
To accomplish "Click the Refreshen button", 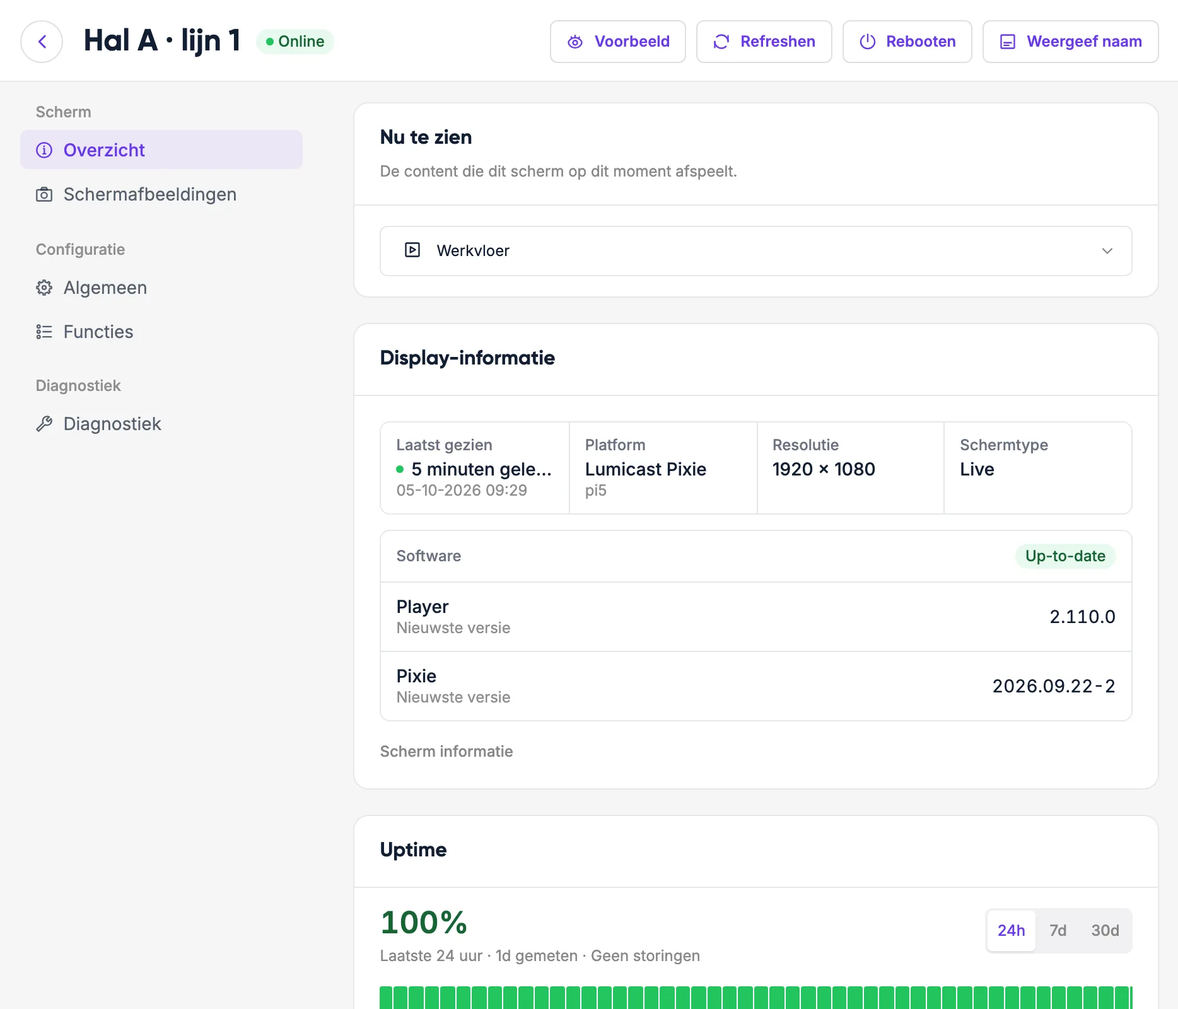I will point(764,42).
